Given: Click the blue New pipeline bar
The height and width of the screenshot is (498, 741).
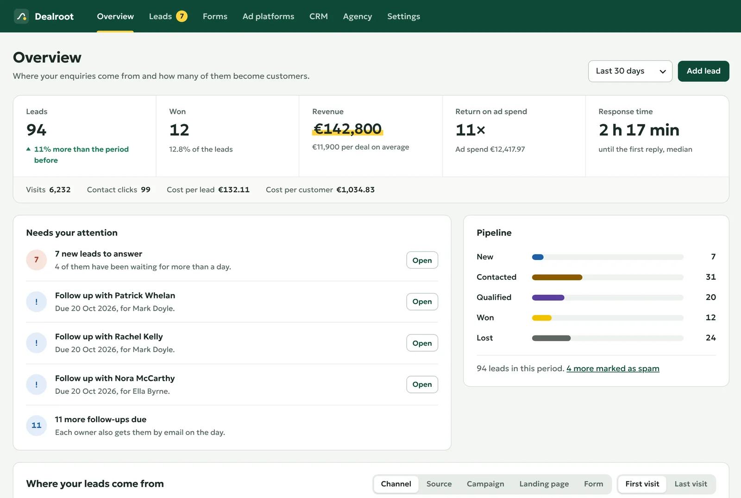Looking at the screenshot, I should tap(538, 257).
